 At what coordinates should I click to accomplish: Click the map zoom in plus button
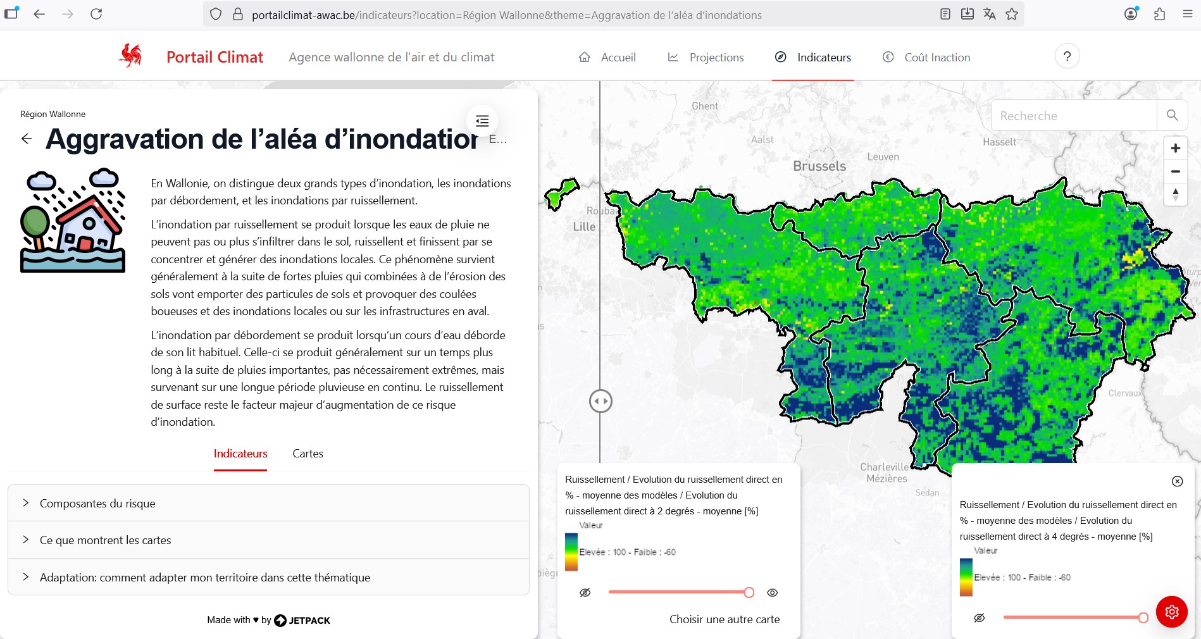tap(1175, 149)
